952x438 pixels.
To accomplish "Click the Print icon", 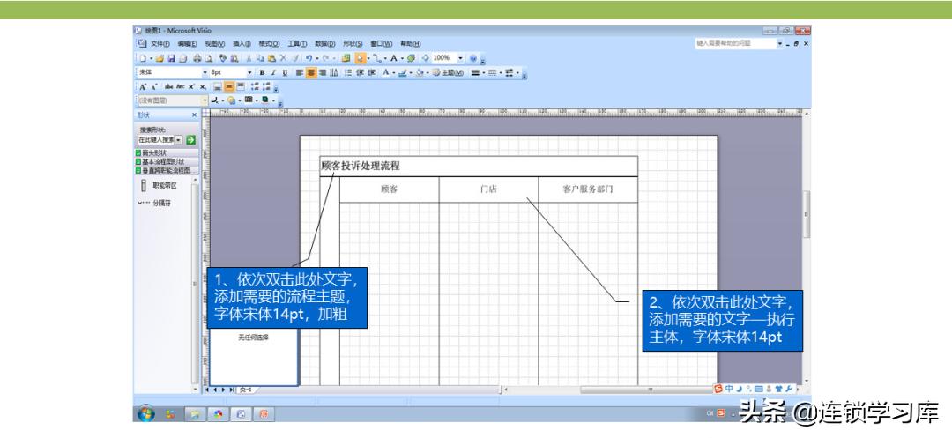I will click(x=197, y=58).
